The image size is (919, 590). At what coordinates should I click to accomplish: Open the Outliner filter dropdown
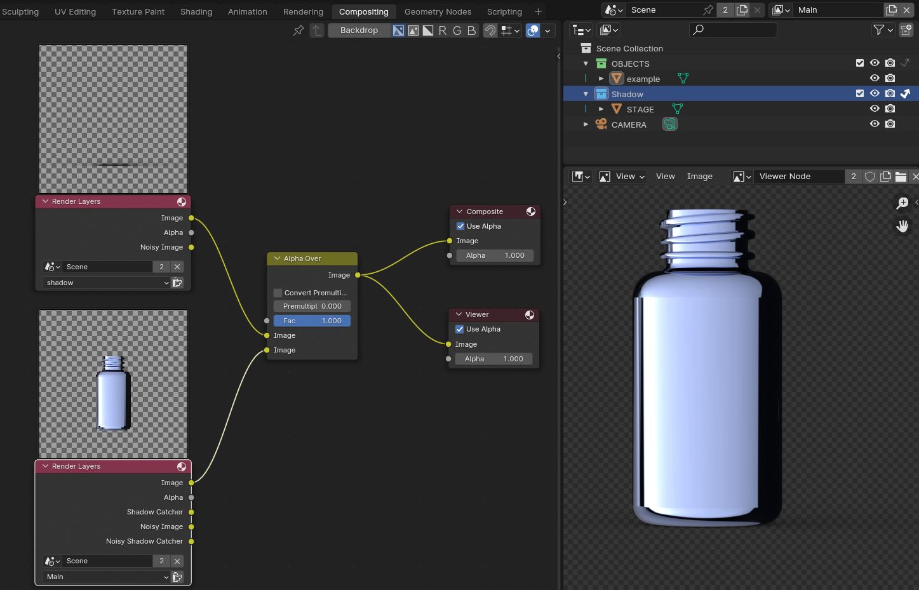point(883,30)
